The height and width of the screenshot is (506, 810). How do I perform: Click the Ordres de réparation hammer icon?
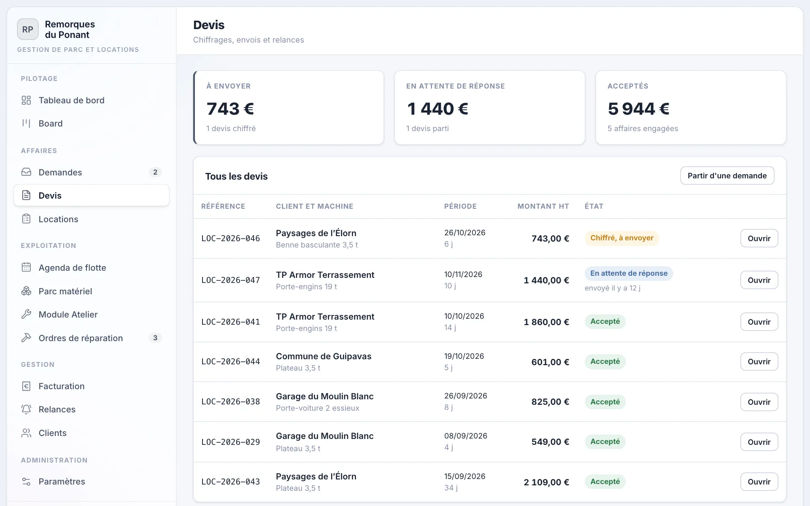(x=26, y=338)
